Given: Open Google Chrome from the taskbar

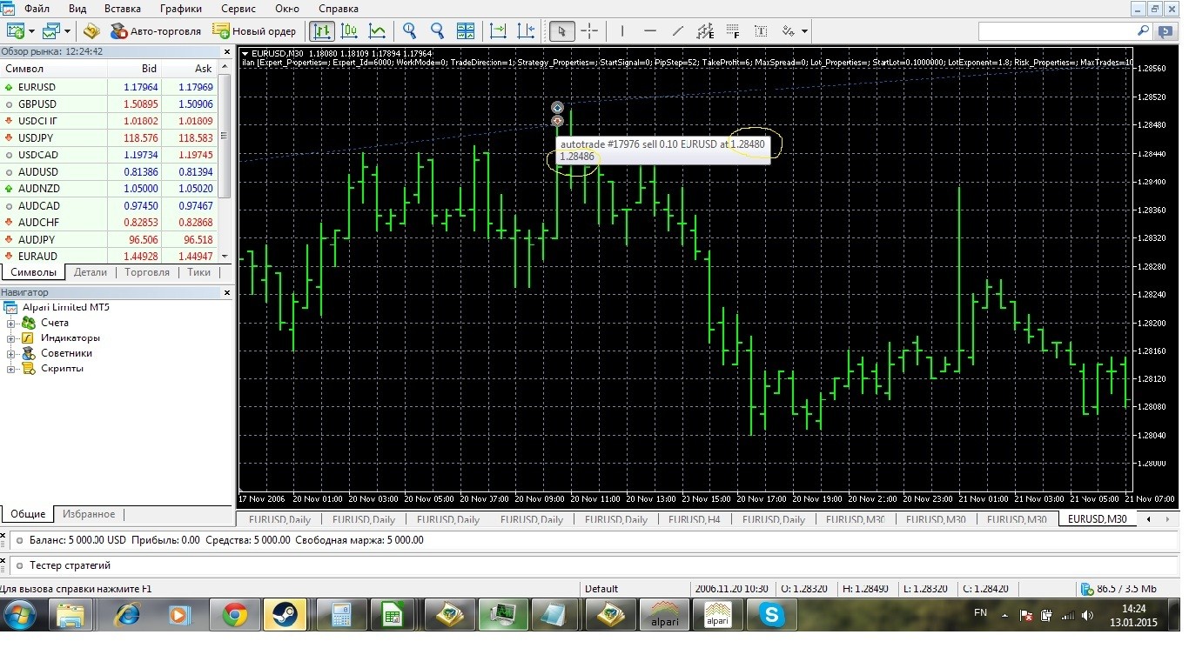Looking at the screenshot, I should pyautogui.click(x=235, y=616).
